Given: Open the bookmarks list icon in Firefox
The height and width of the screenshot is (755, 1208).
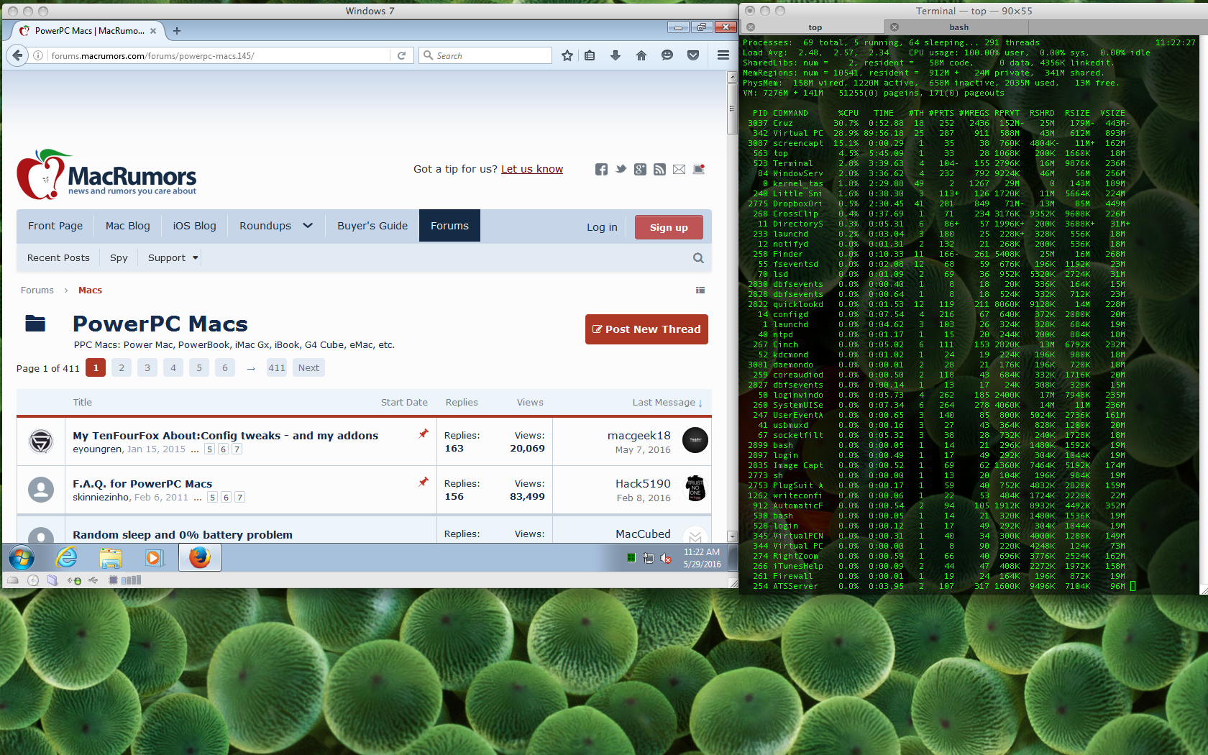Looking at the screenshot, I should [590, 55].
